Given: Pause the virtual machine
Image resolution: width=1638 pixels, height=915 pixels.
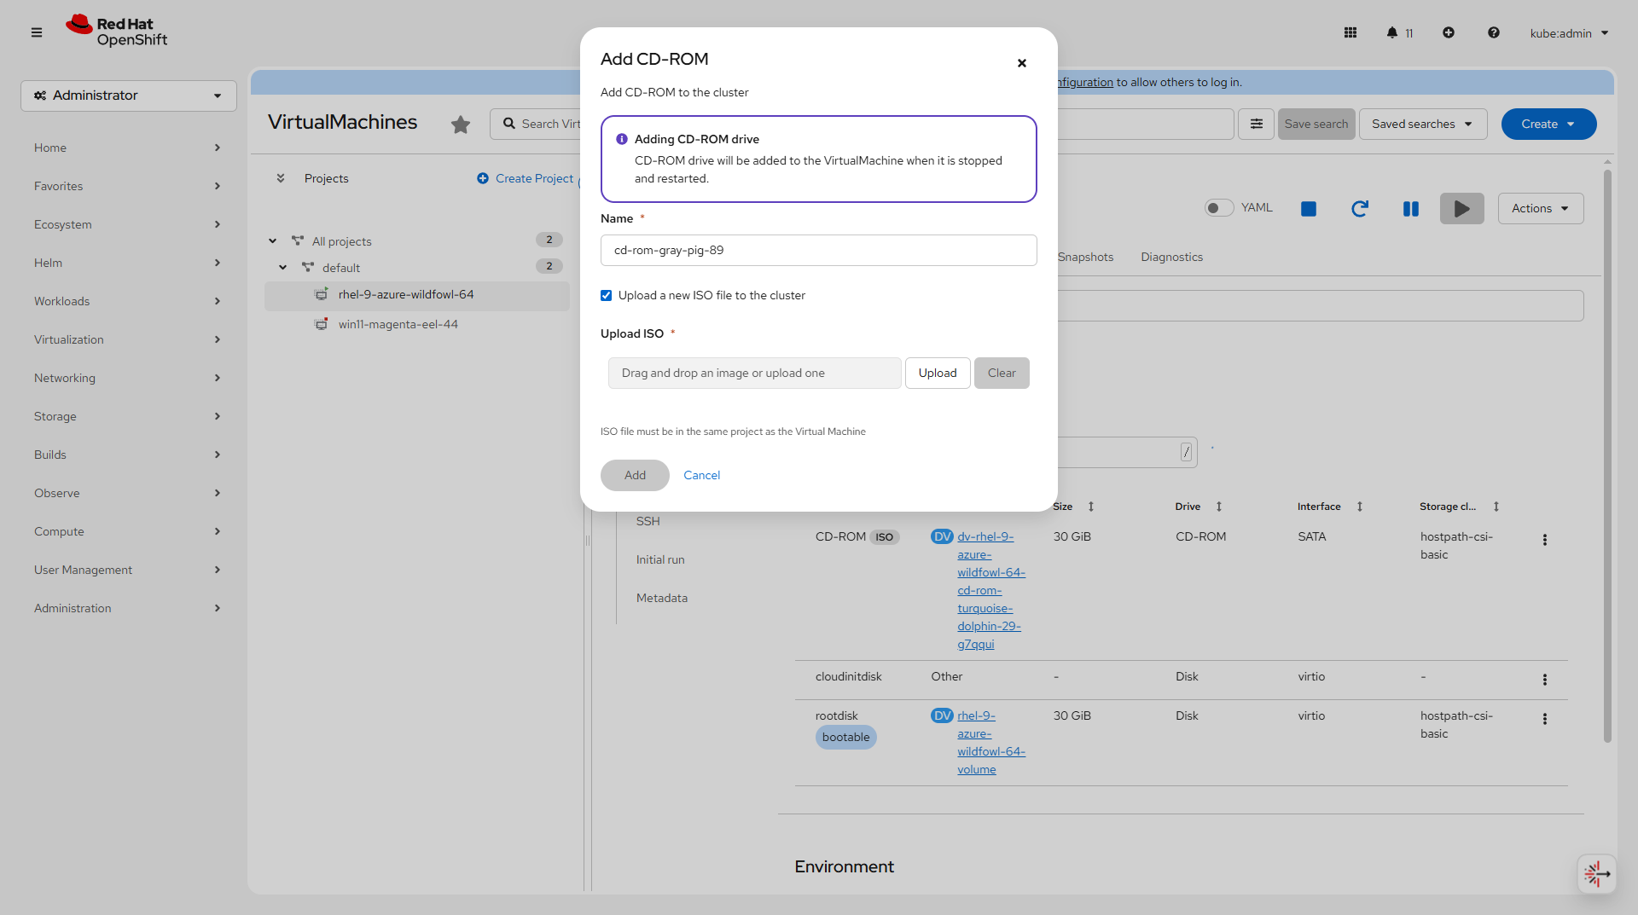Looking at the screenshot, I should click(x=1411, y=209).
